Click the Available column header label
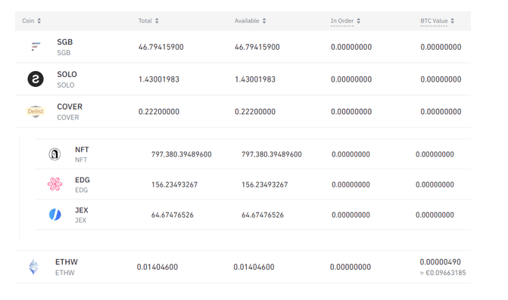The height and width of the screenshot is (300, 508). pyautogui.click(x=247, y=20)
